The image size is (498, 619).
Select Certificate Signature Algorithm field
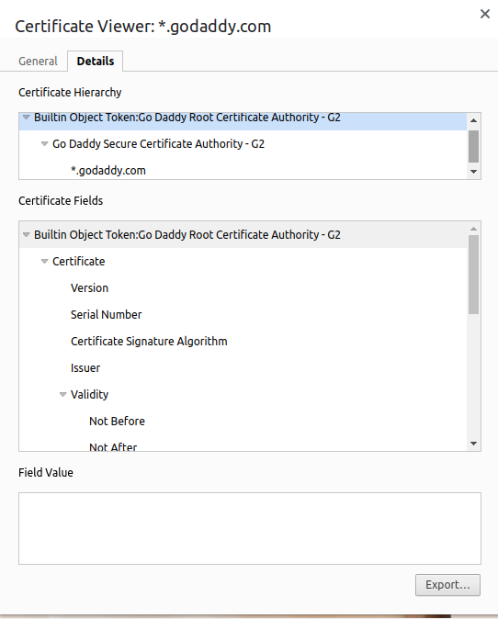click(x=149, y=341)
